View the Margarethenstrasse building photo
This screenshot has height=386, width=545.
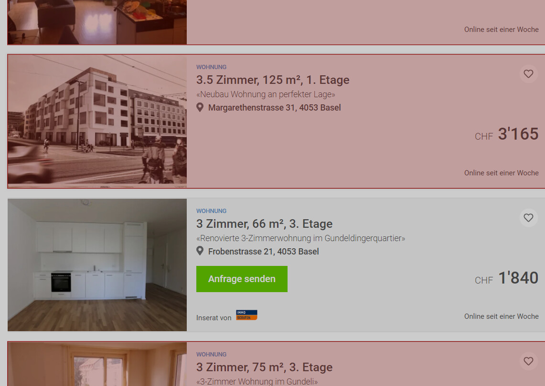[x=97, y=122]
